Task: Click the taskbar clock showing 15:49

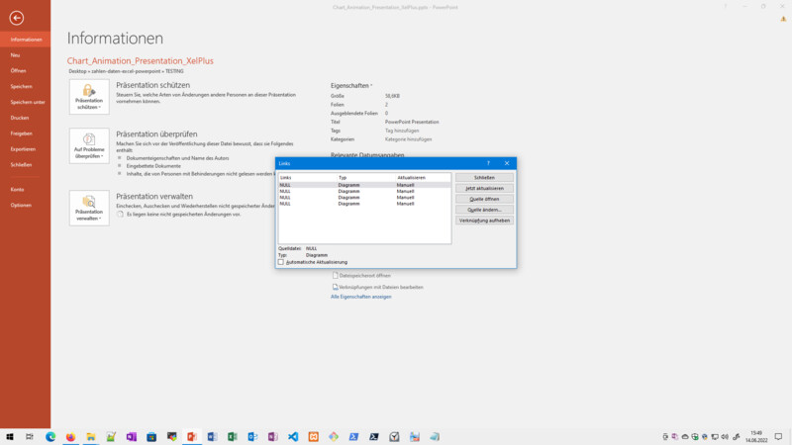Action: click(756, 437)
